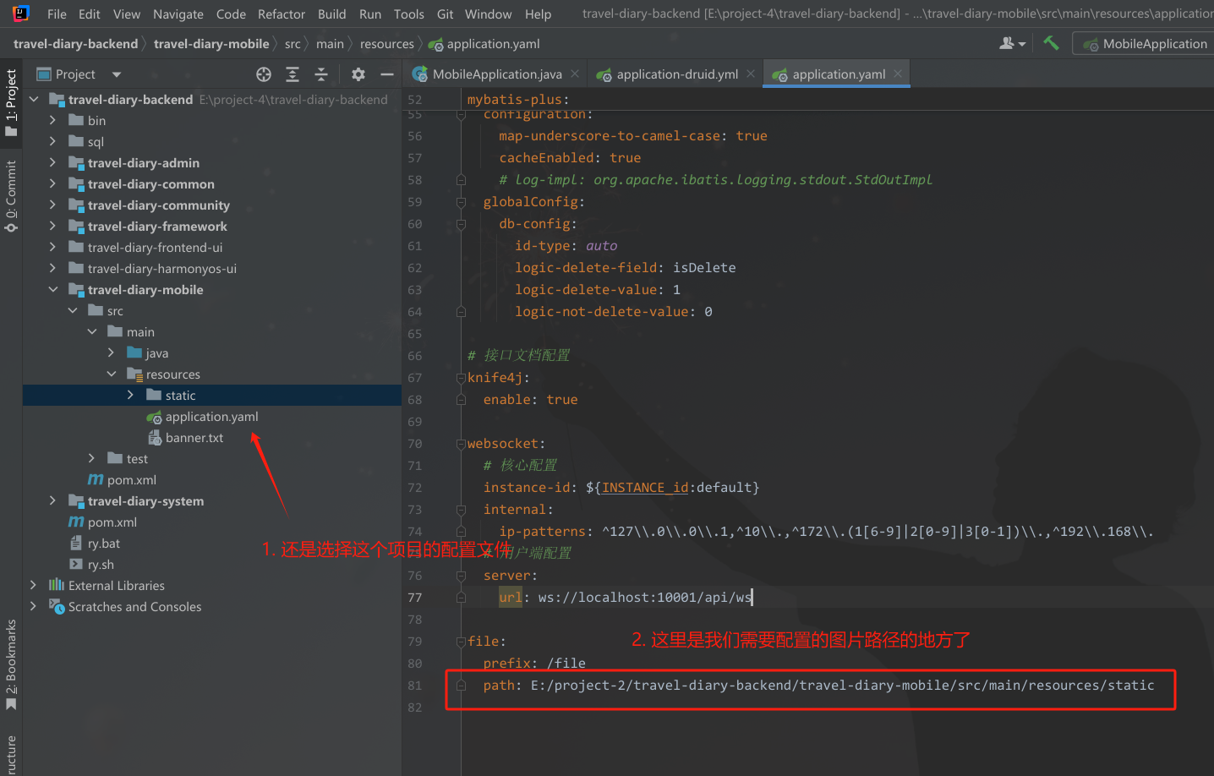Click the IntelliJ IDEA logo icon
Screen dimensions: 1214x776
coord(21,13)
